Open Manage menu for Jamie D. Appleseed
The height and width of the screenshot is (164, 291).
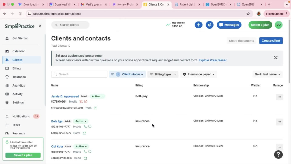coord(279,97)
